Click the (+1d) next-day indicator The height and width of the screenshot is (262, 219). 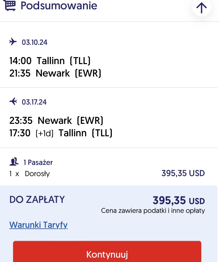(x=44, y=133)
